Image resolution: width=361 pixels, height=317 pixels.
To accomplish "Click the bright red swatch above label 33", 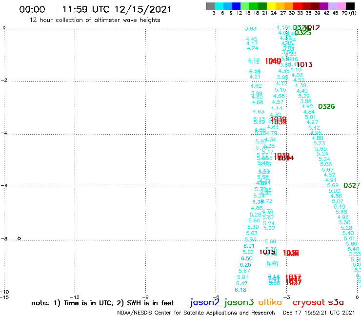I will (x=297, y=6).
